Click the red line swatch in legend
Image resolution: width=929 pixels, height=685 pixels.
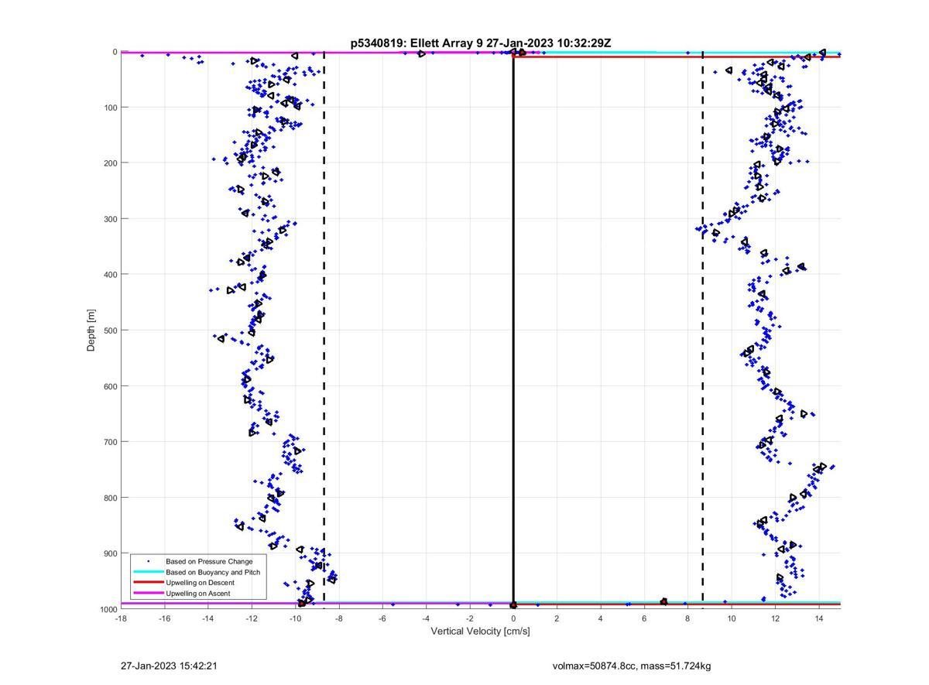pyautogui.click(x=148, y=583)
